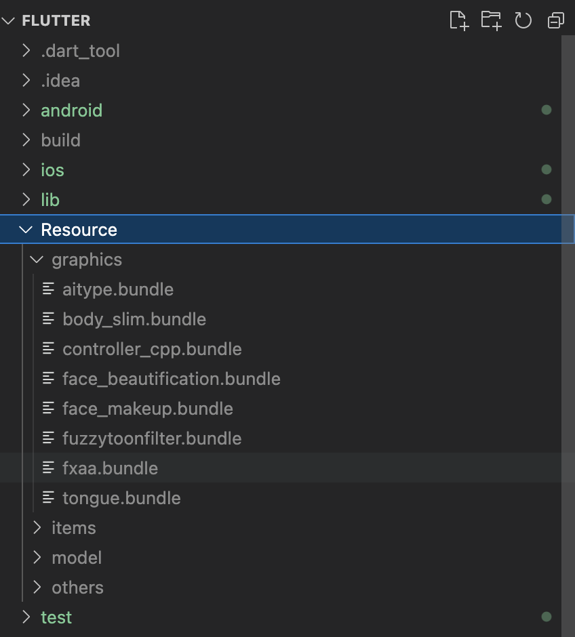
Task: Click the New File icon
Action: tap(459, 20)
